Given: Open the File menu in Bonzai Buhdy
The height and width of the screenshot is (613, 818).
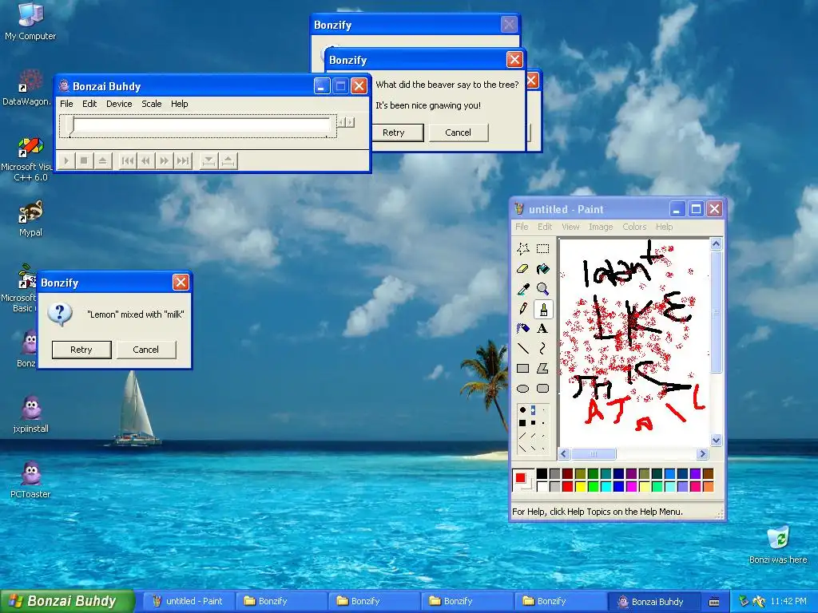Looking at the screenshot, I should tap(66, 104).
